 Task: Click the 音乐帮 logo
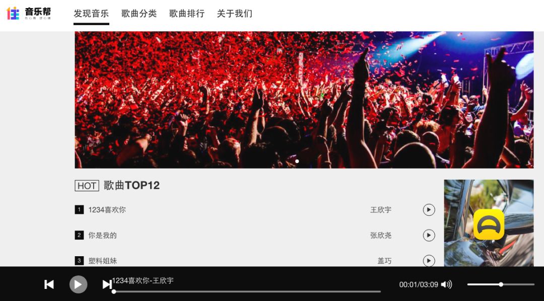(x=29, y=13)
